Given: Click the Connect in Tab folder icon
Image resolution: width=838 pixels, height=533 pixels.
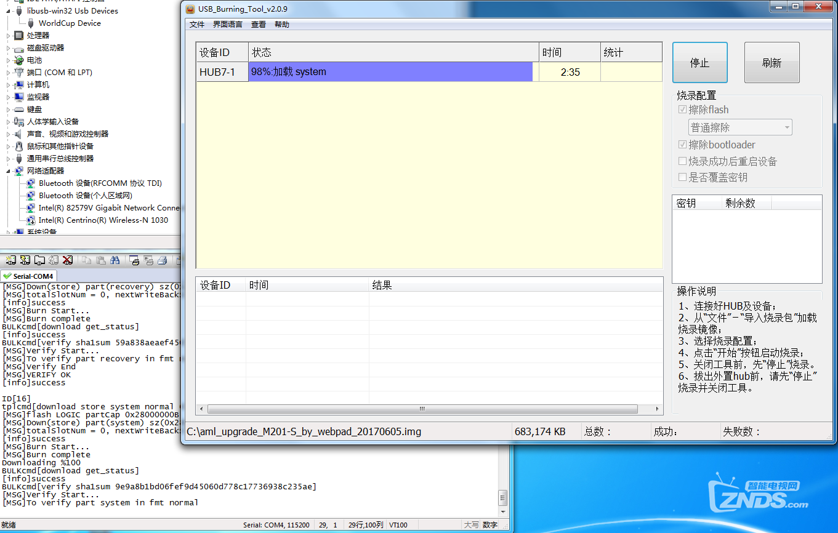Looking at the screenshot, I should (x=39, y=260).
